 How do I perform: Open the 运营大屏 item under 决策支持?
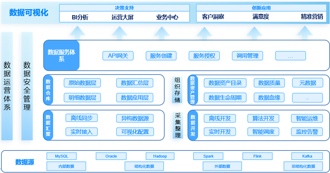[x=122, y=17]
